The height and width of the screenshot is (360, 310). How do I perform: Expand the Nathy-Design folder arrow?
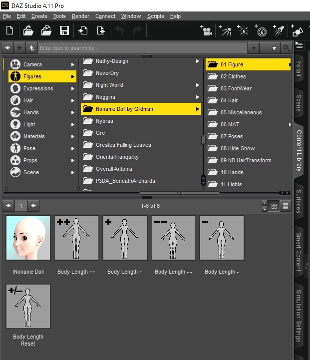[198, 61]
